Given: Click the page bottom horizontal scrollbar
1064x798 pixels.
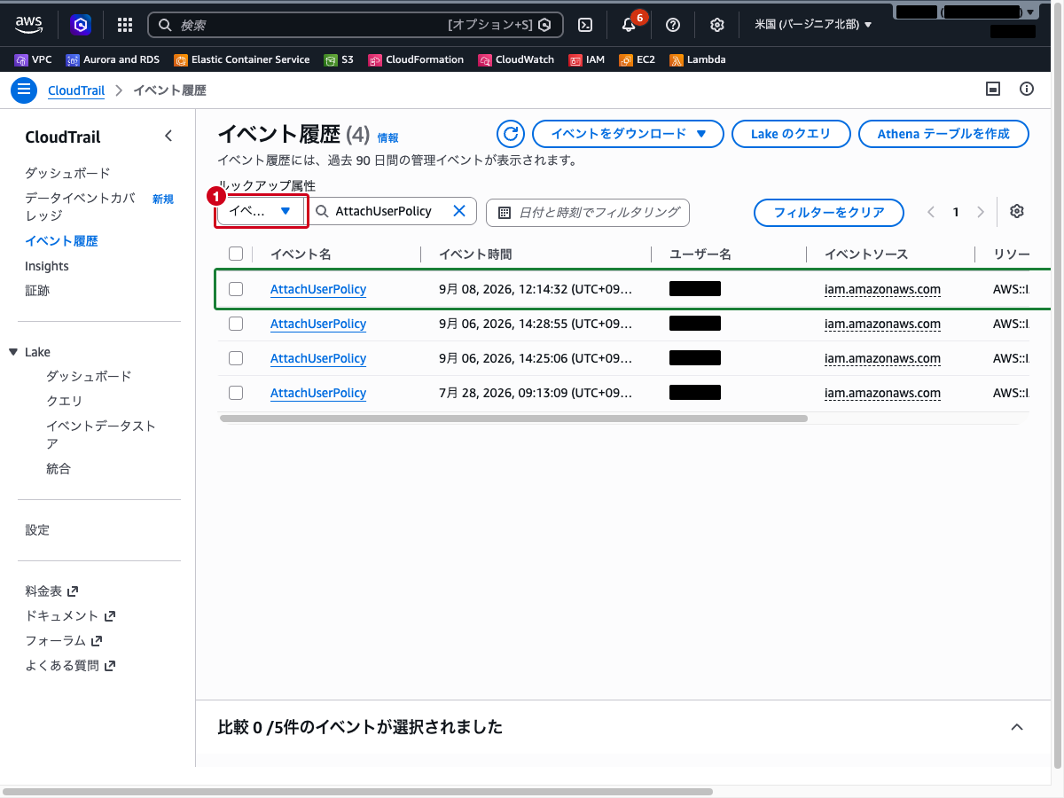Looking at the screenshot, I should [358, 791].
